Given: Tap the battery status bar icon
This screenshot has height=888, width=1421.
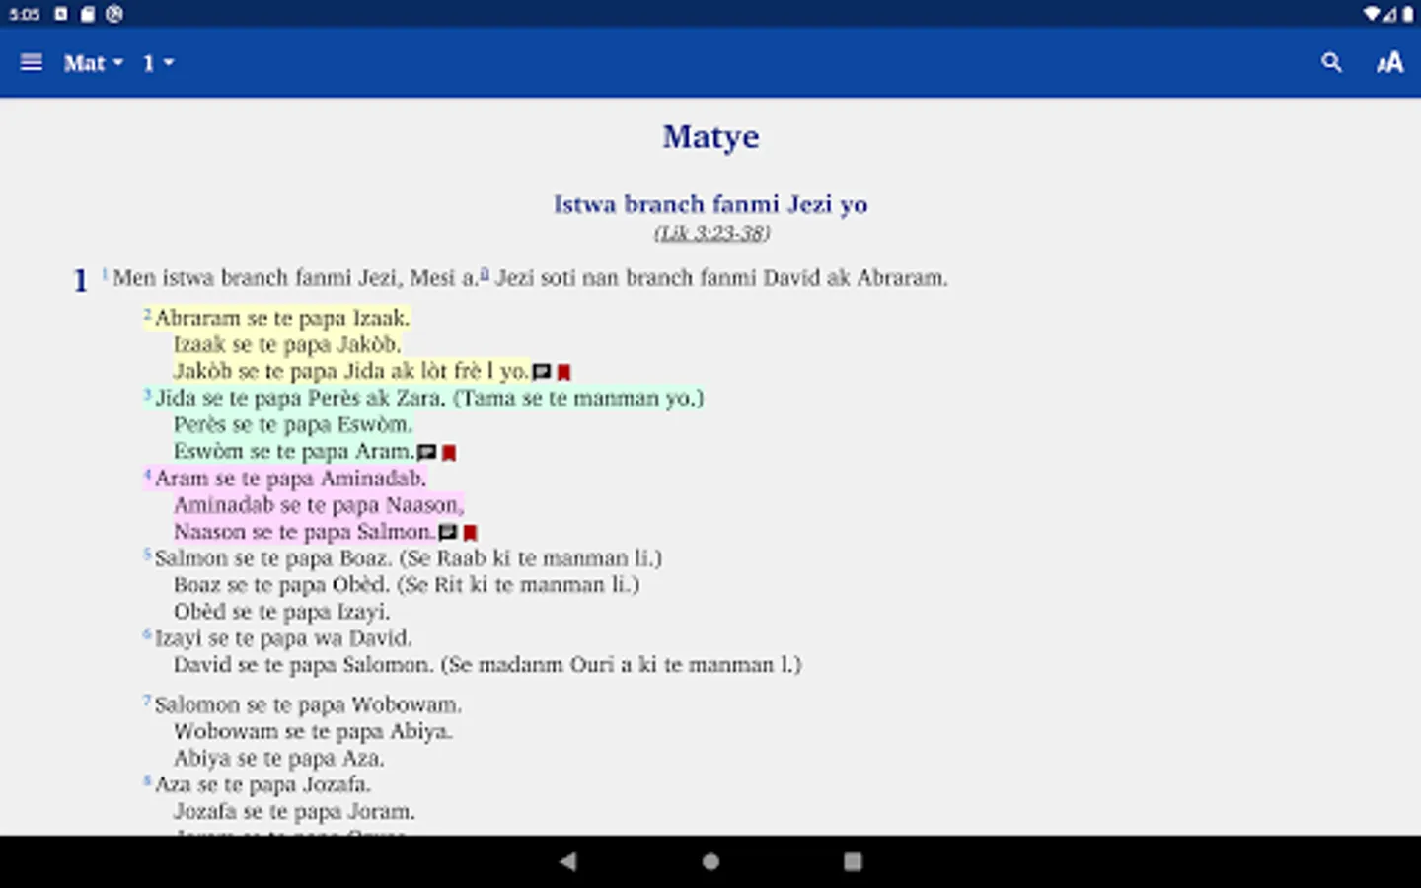Looking at the screenshot, I should (x=1408, y=14).
